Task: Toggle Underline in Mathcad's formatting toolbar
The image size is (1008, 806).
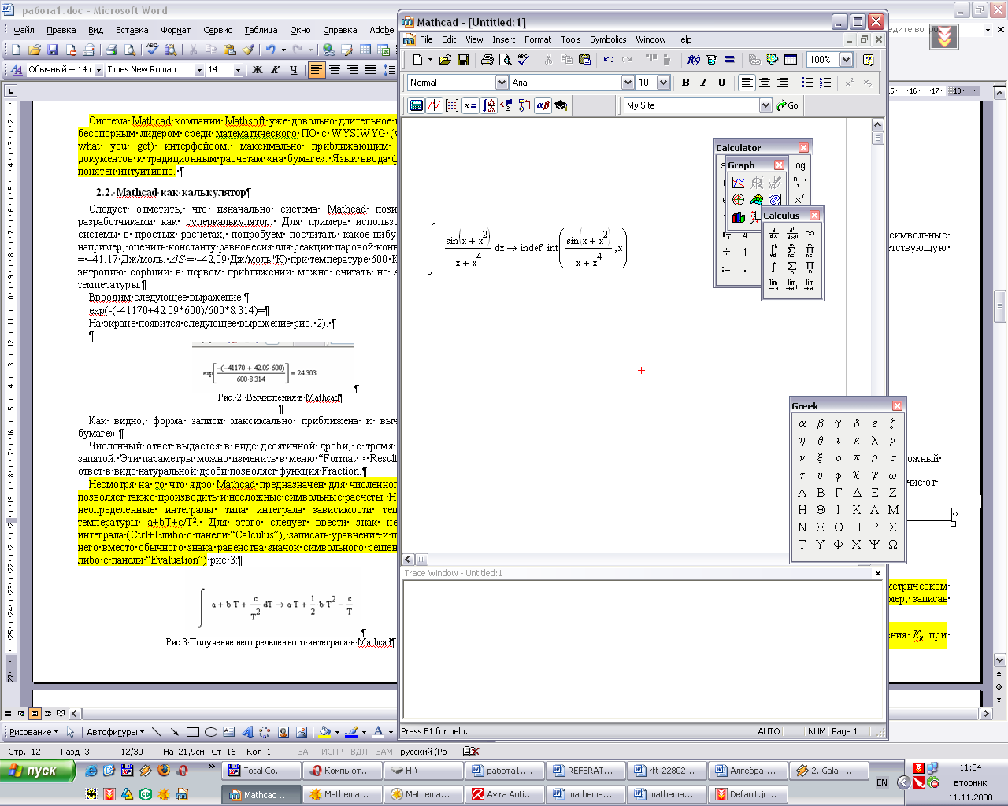Action: [721, 83]
